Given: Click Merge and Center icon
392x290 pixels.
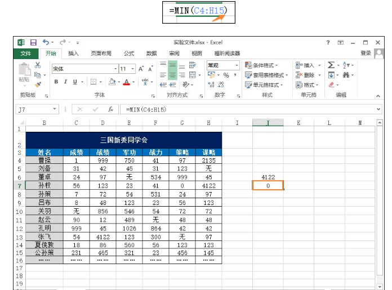Looking at the screenshot, I should point(193,75).
